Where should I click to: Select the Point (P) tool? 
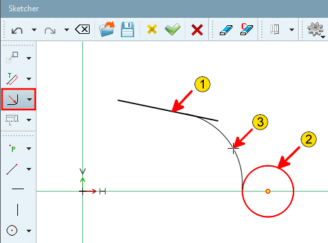point(13,149)
